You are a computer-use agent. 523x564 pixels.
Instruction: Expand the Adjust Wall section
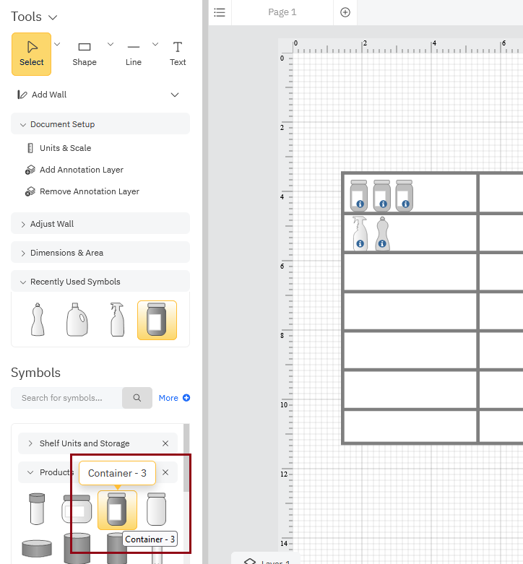(x=100, y=224)
